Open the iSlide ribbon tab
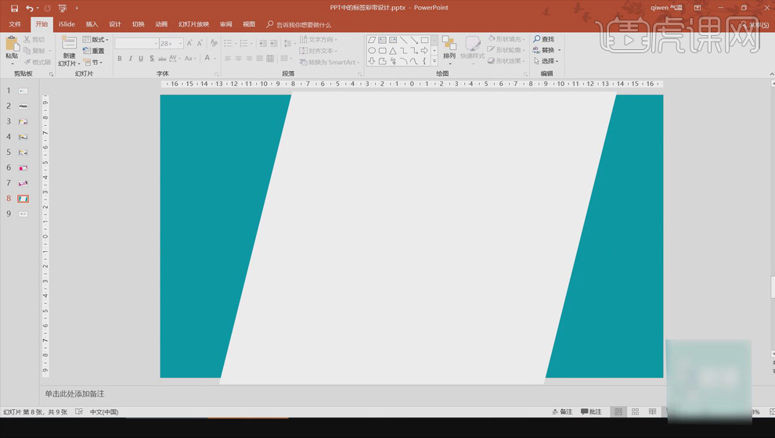The height and width of the screenshot is (438, 775). pyautogui.click(x=67, y=24)
